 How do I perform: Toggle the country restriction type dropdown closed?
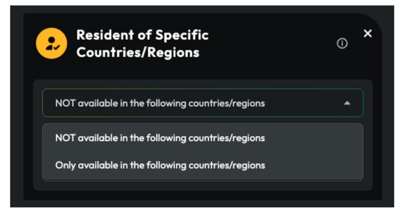pos(347,103)
